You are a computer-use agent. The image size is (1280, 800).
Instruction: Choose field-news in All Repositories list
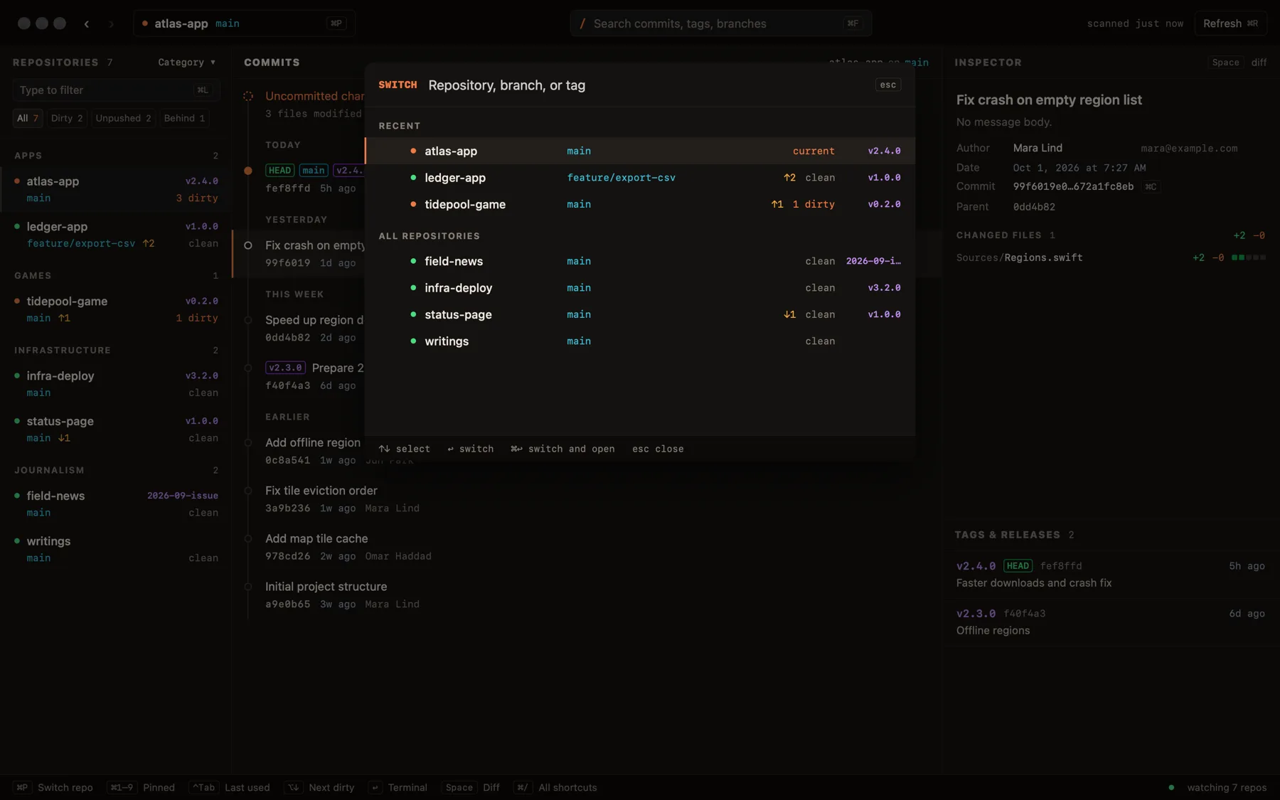[640, 261]
